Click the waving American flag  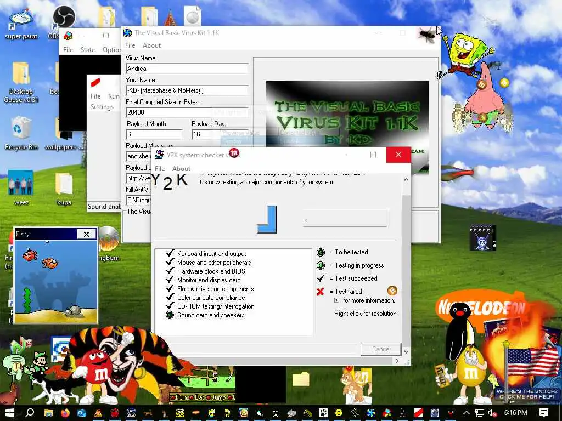pyautogui.click(x=533, y=362)
